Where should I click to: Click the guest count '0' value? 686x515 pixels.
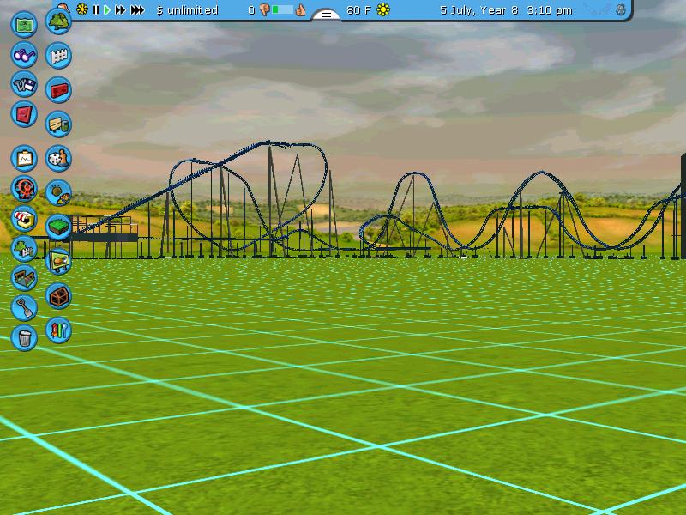(251, 10)
